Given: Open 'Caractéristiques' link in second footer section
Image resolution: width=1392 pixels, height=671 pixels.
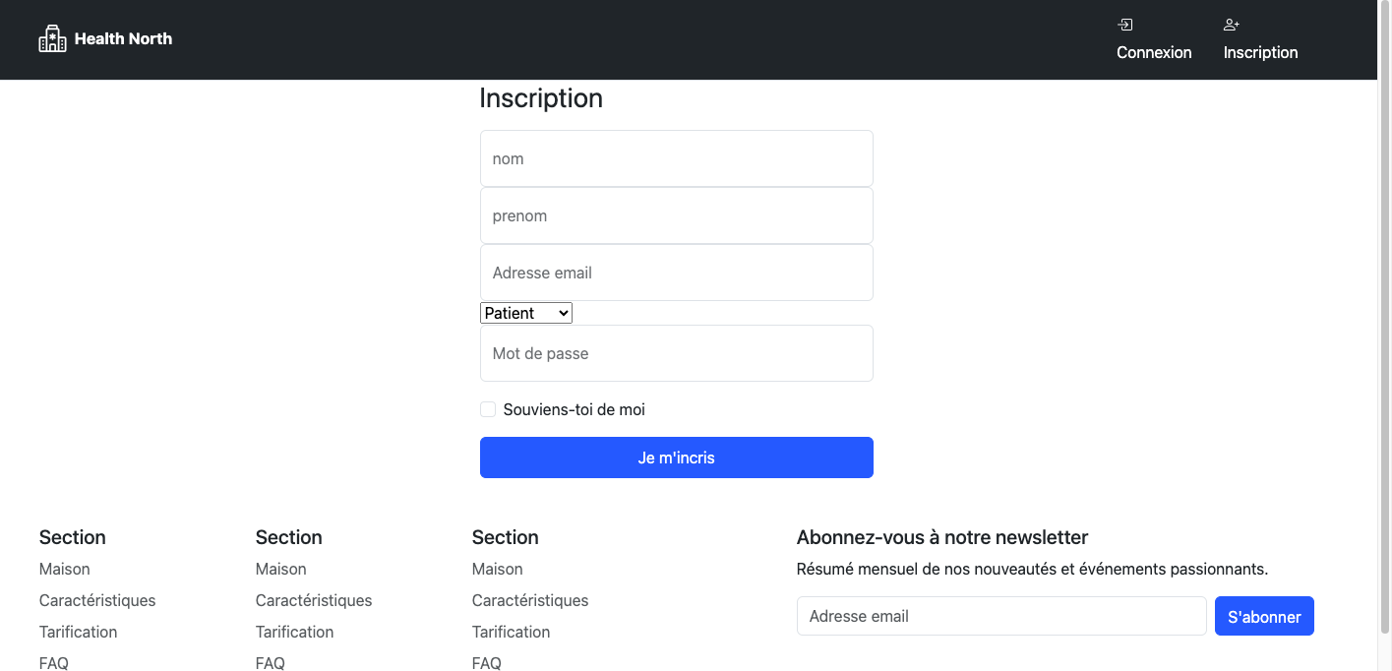Looking at the screenshot, I should click(x=314, y=600).
